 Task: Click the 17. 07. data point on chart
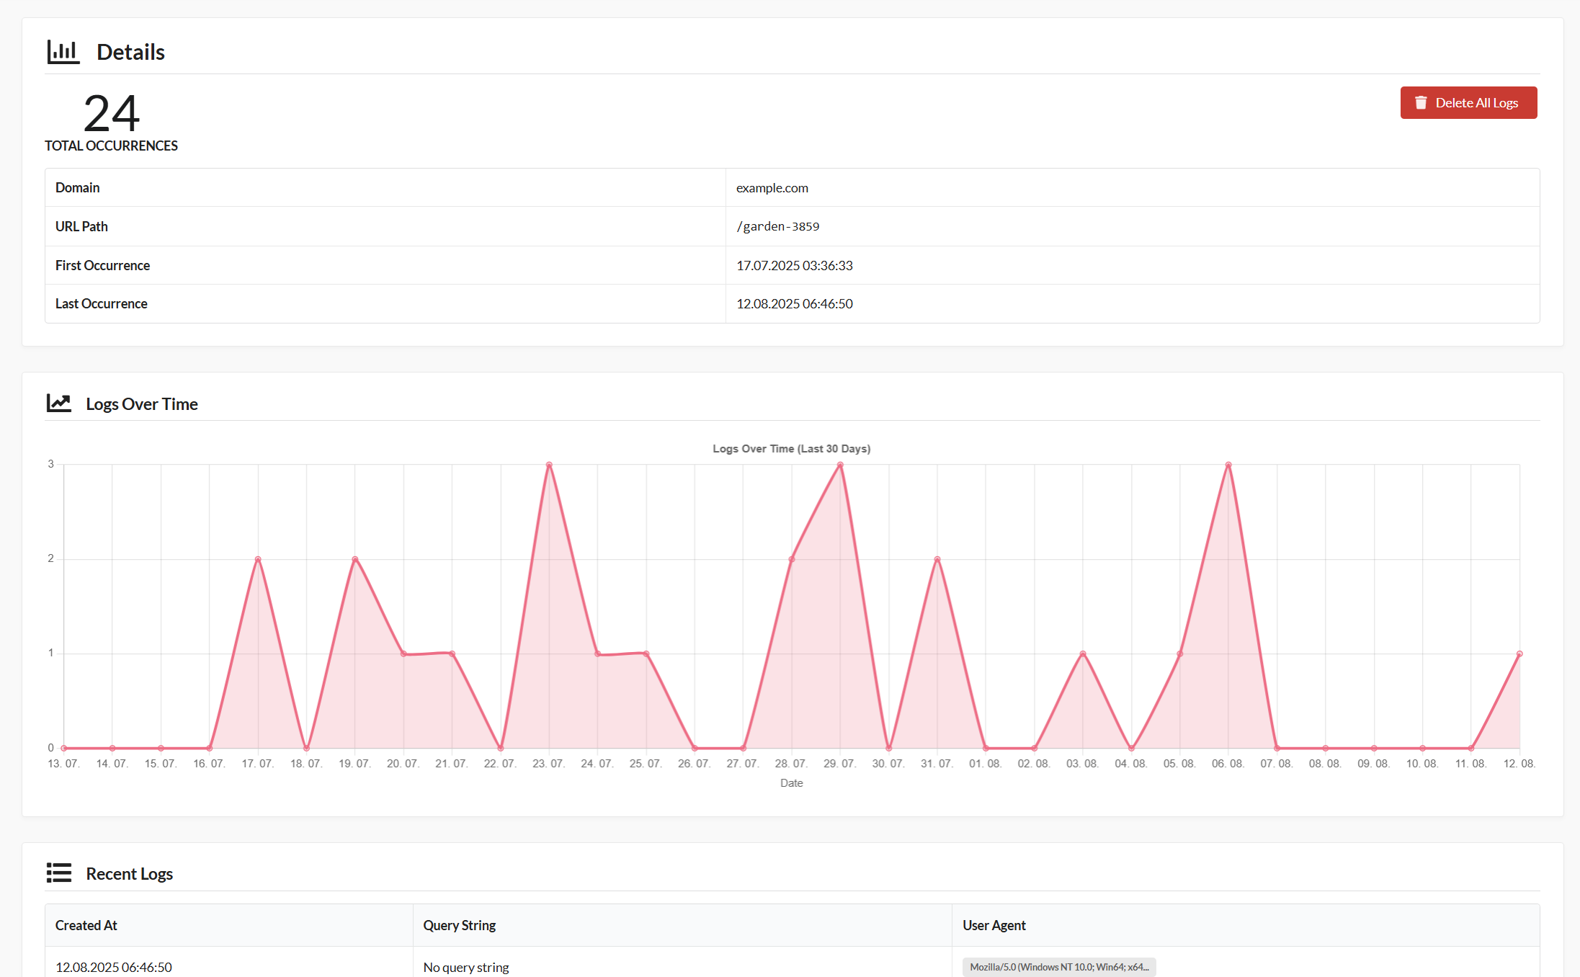point(258,559)
